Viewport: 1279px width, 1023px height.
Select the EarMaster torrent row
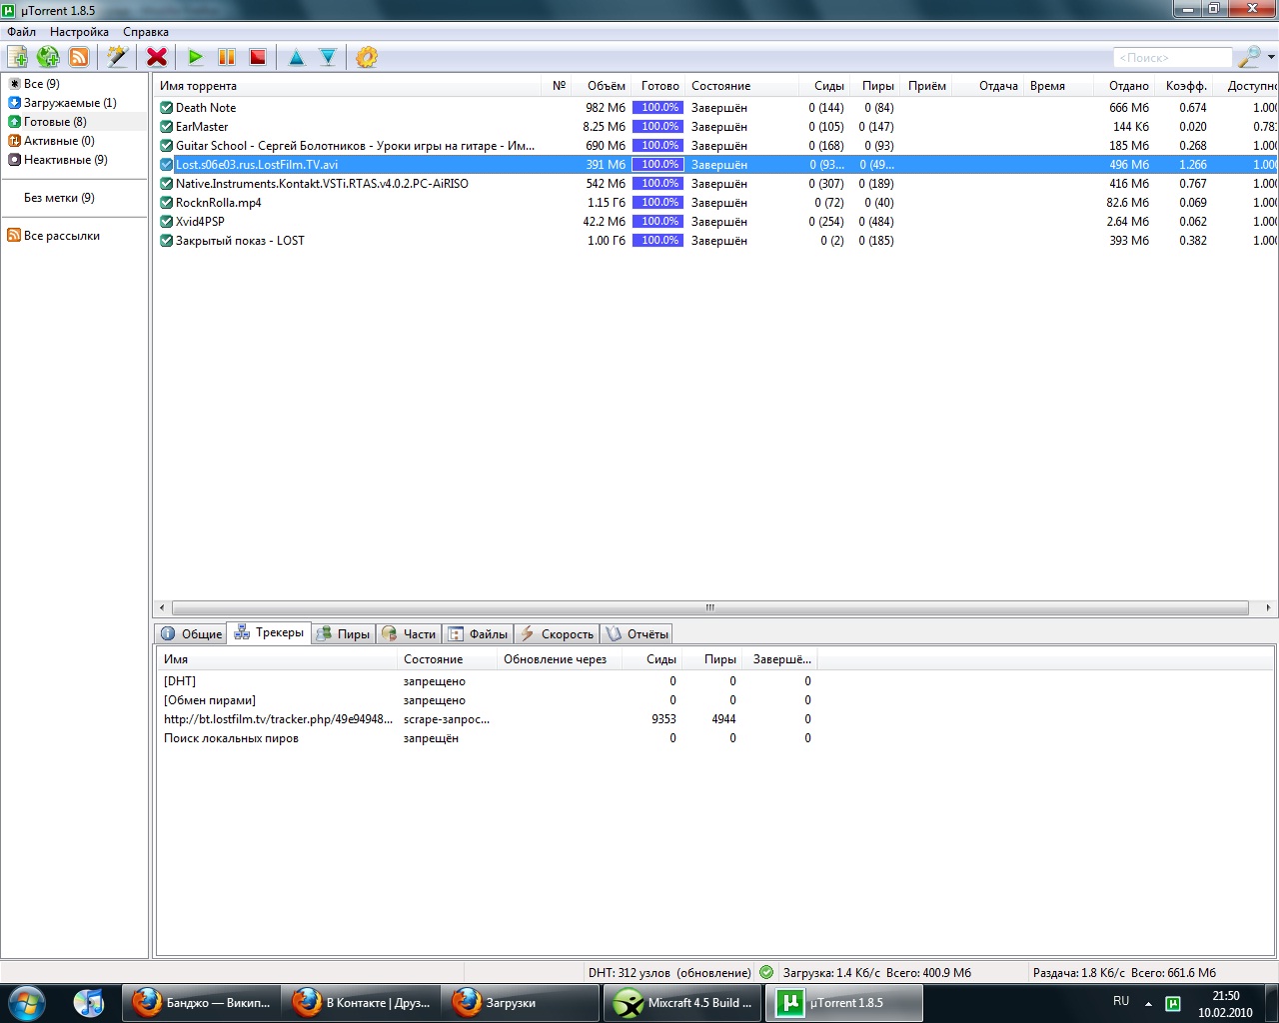(714, 127)
